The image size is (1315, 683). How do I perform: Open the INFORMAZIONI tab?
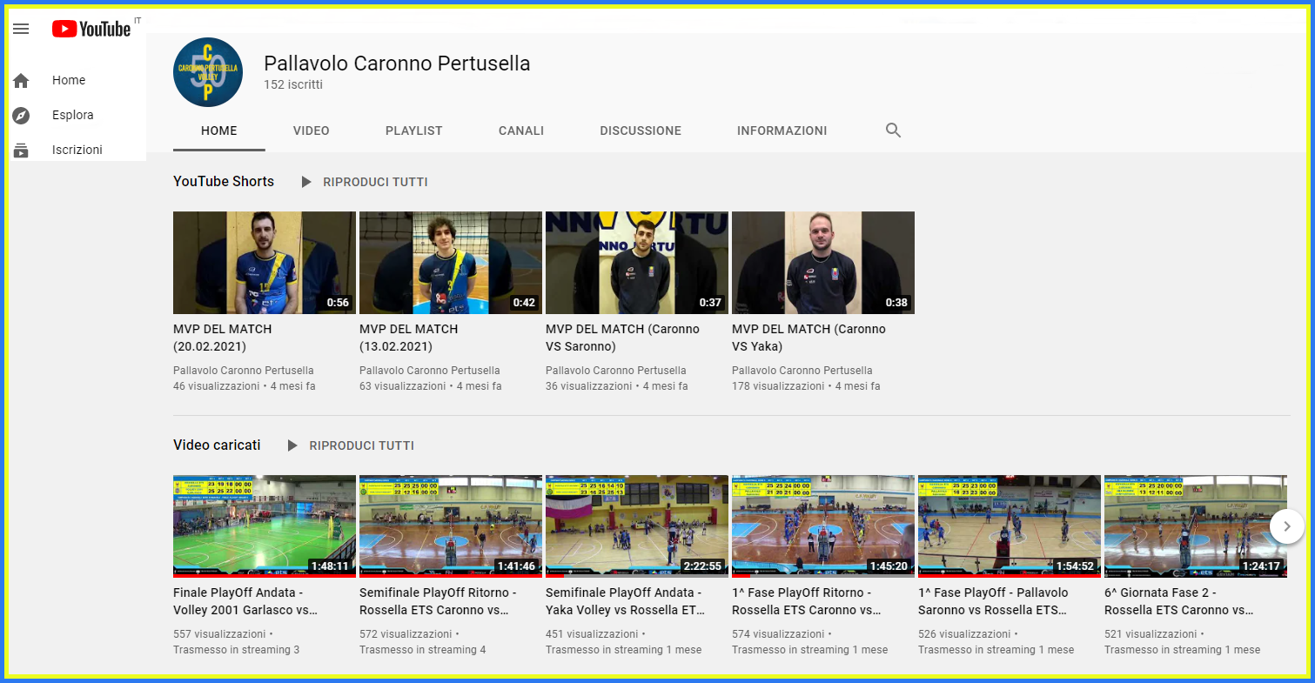782,131
